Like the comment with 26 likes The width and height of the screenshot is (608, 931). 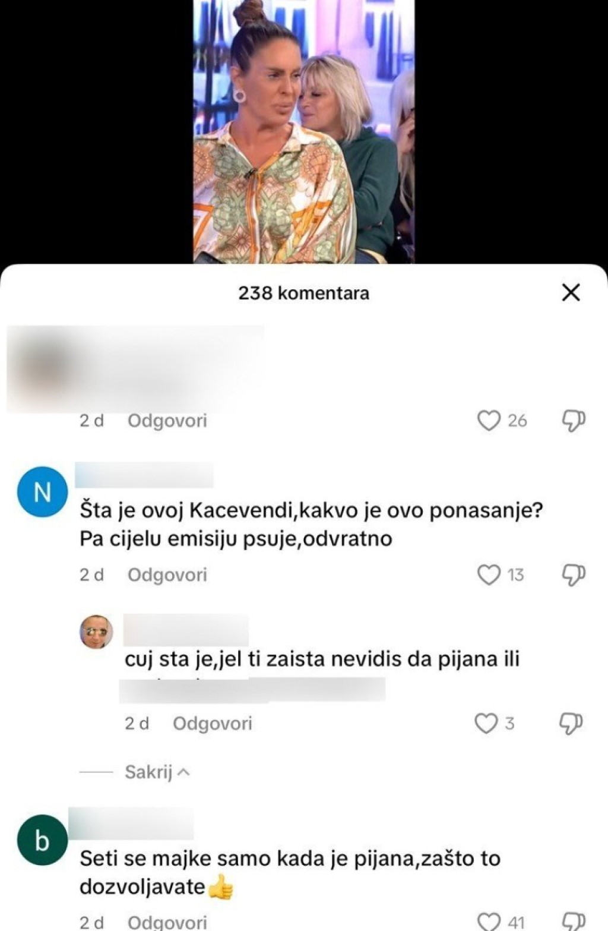[x=489, y=421]
